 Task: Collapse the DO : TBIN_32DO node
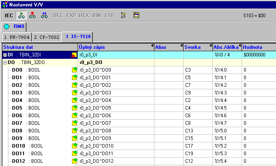(5, 63)
